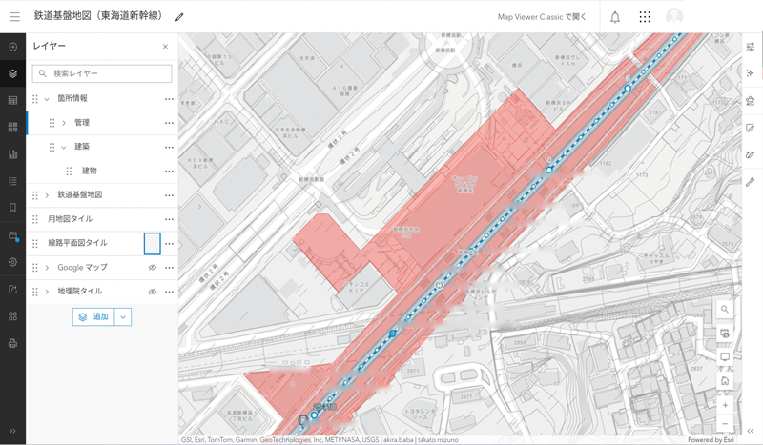Click the Create app sidebar icon
Image resolution: width=763 pixels, height=445 pixels.
pyautogui.click(x=12, y=316)
